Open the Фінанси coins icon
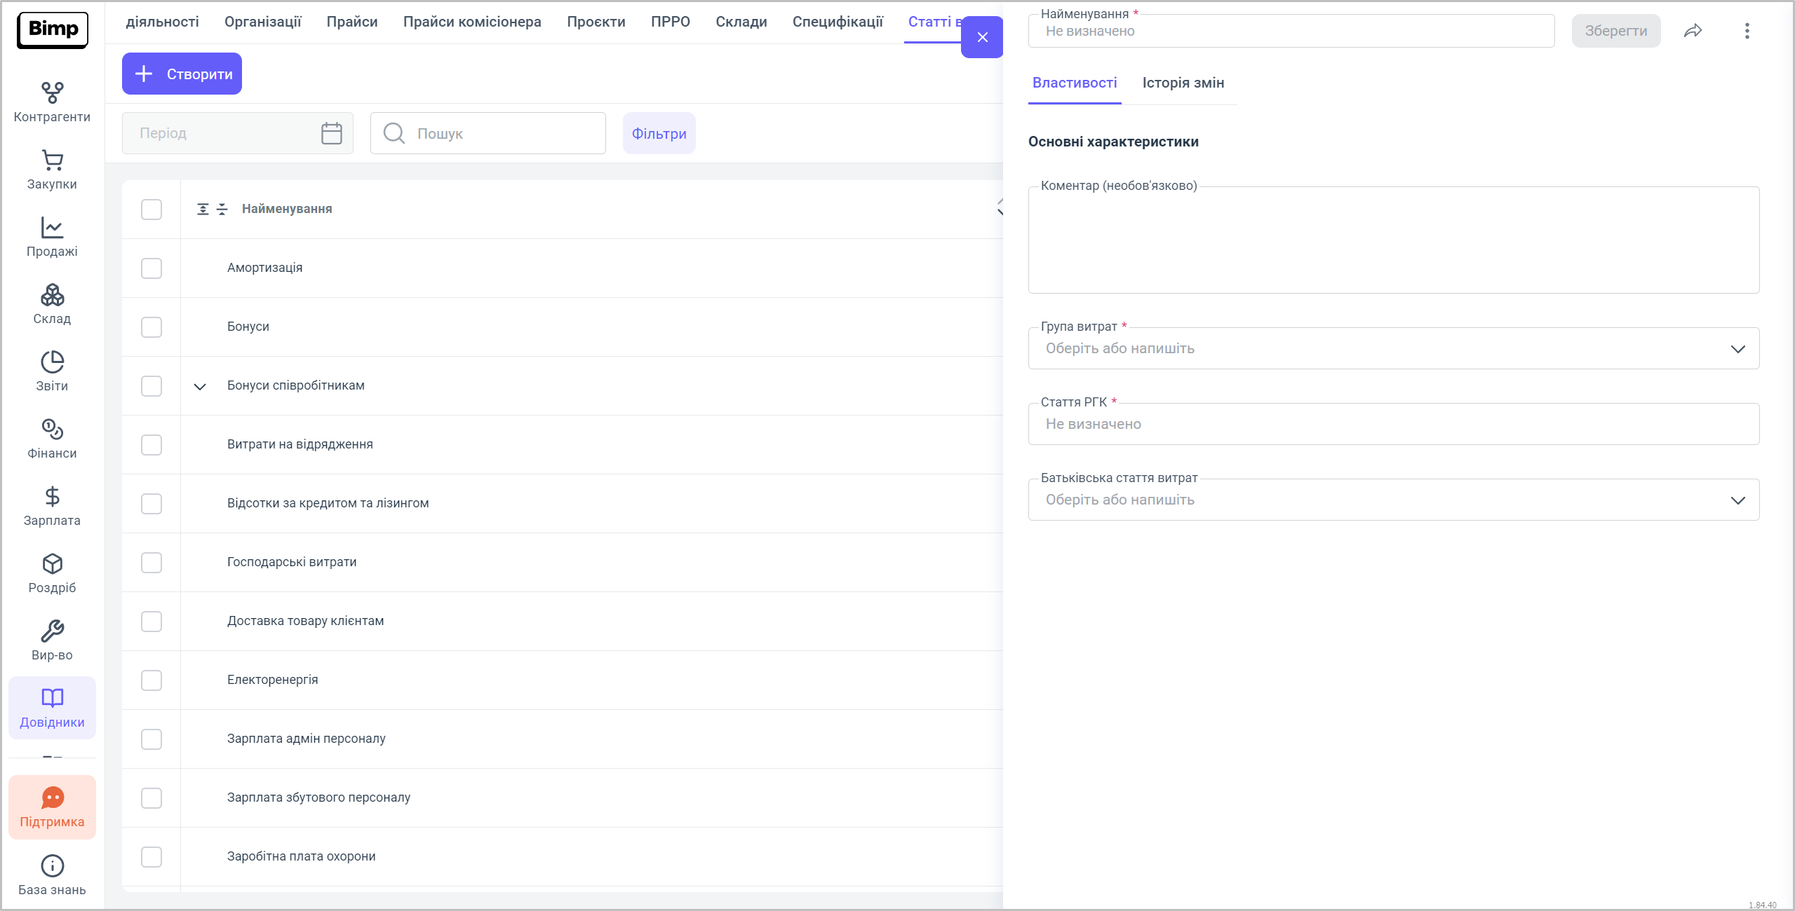 pos(52,429)
